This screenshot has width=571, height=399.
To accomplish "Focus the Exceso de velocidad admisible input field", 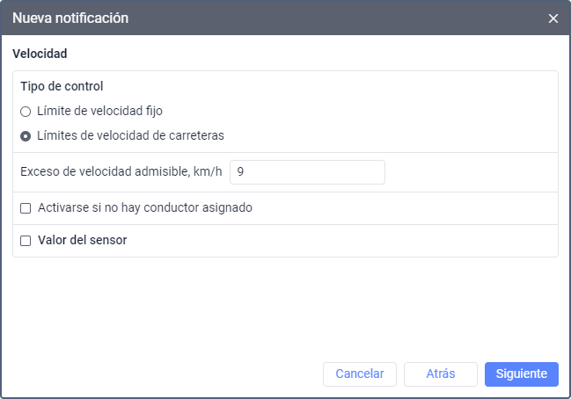I will [307, 172].
